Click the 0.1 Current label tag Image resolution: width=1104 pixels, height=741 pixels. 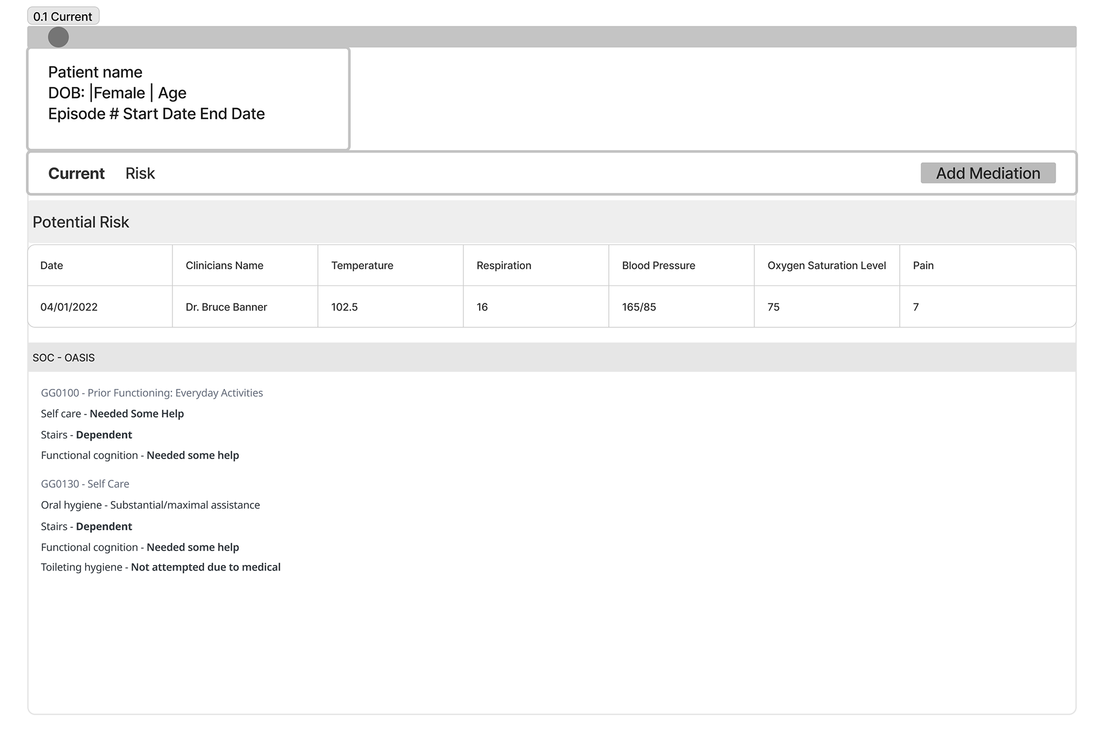point(63,16)
